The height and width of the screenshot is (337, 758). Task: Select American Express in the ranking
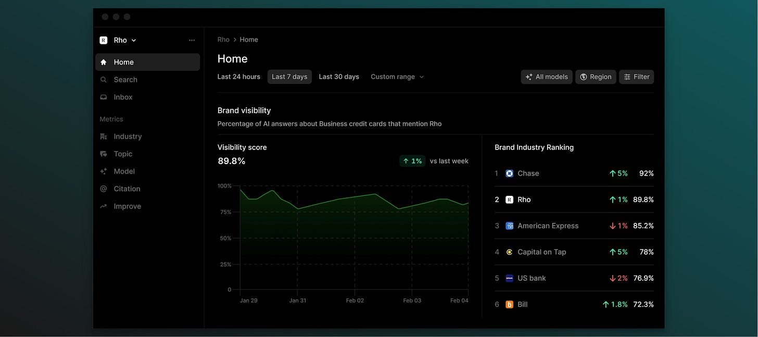[548, 226]
